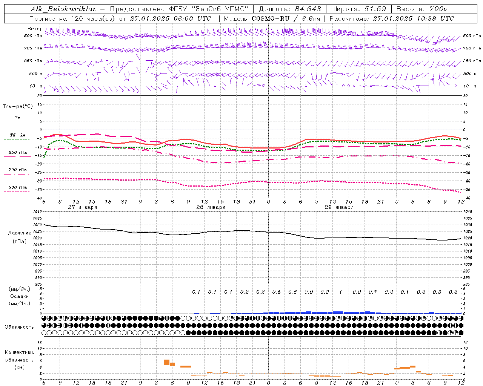The image size is (483, 386).
Task: Click the '(мм/3ч.)' precipitation unit label
Action: [20, 289]
